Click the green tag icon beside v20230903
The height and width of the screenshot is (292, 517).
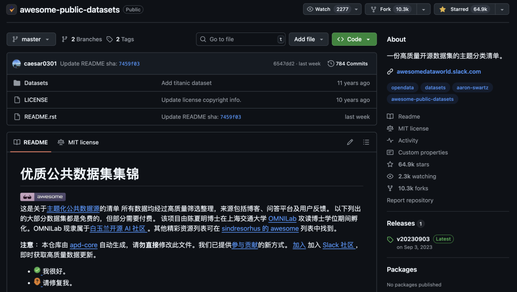click(390, 239)
